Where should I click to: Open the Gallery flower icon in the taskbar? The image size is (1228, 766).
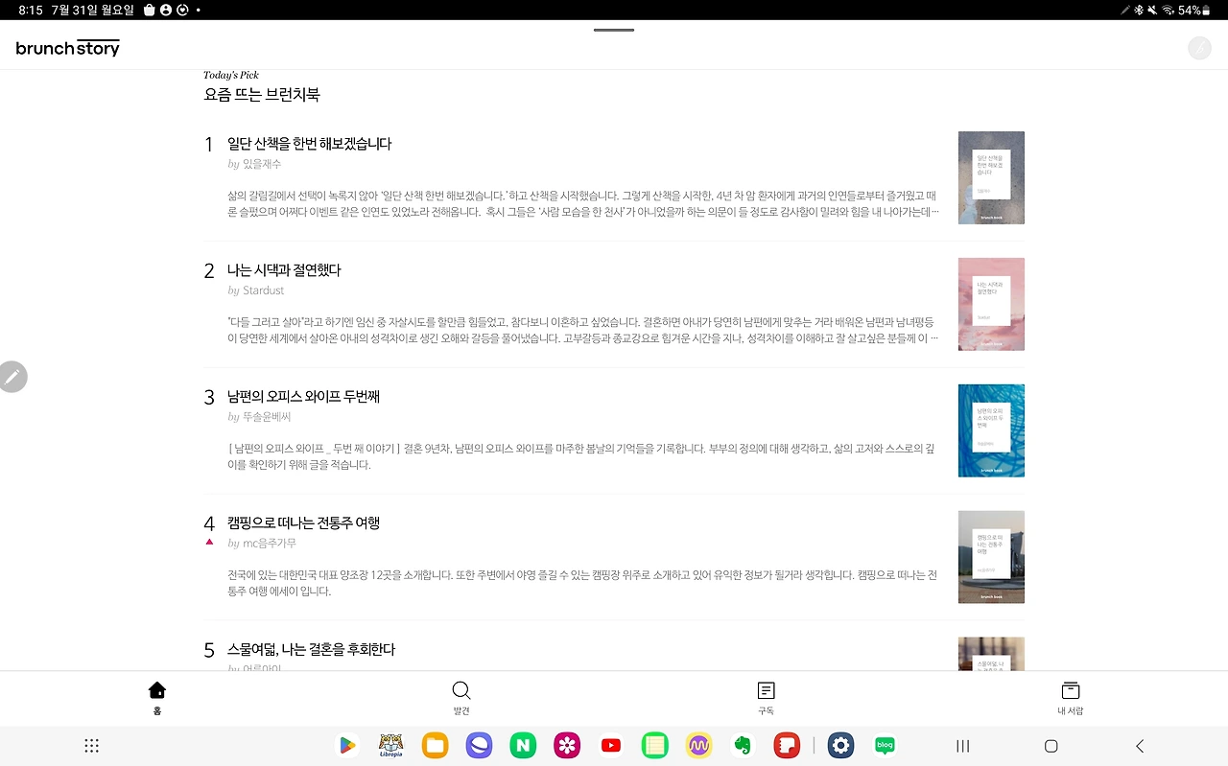point(567,746)
